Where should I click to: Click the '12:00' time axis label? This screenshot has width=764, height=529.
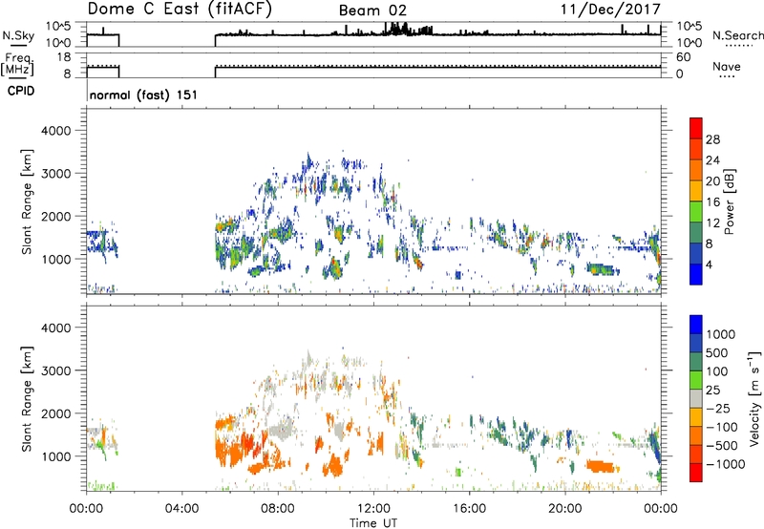(373, 509)
